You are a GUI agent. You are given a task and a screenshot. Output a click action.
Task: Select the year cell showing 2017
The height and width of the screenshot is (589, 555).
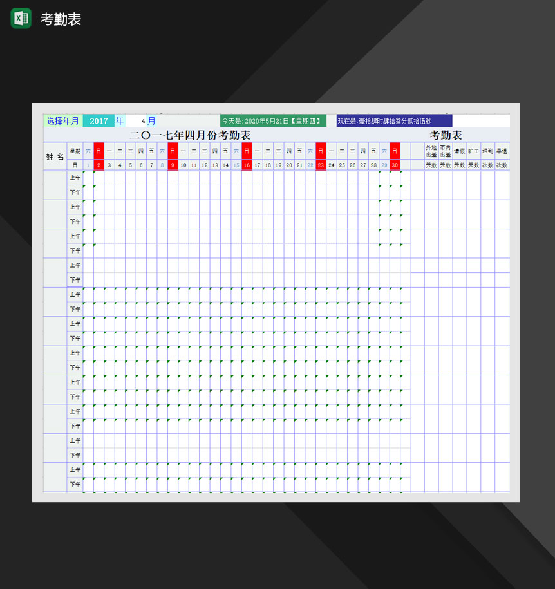99,121
